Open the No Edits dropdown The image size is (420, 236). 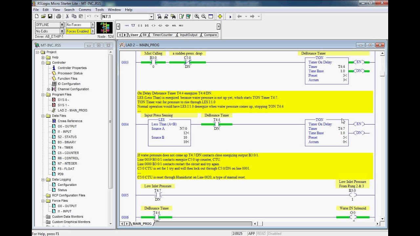[x=62, y=31]
